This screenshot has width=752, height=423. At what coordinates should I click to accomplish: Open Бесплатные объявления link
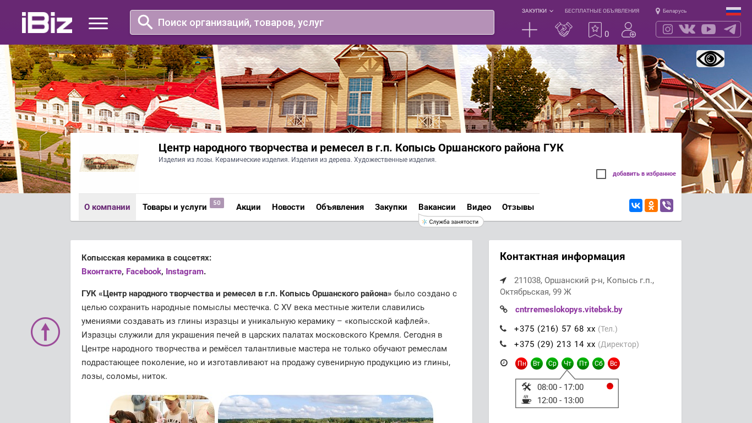tap(602, 11)
